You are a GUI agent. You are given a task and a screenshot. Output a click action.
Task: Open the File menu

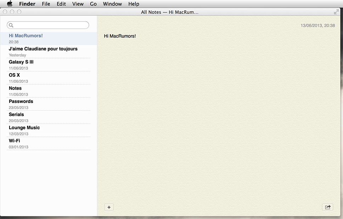(46, 4)
